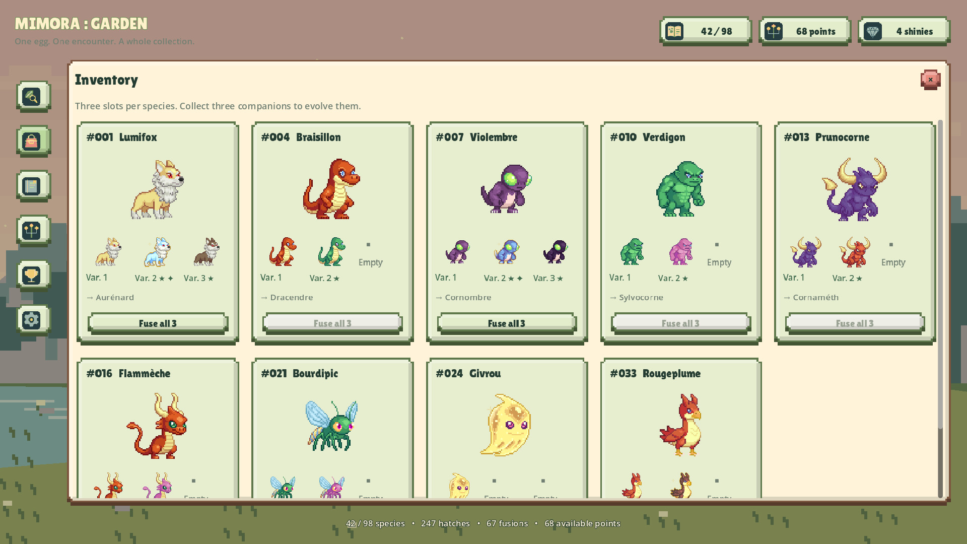Screen dimensions: 967x544
Task: Click the '247 hatches' footer stat
Action: [445, 523]
